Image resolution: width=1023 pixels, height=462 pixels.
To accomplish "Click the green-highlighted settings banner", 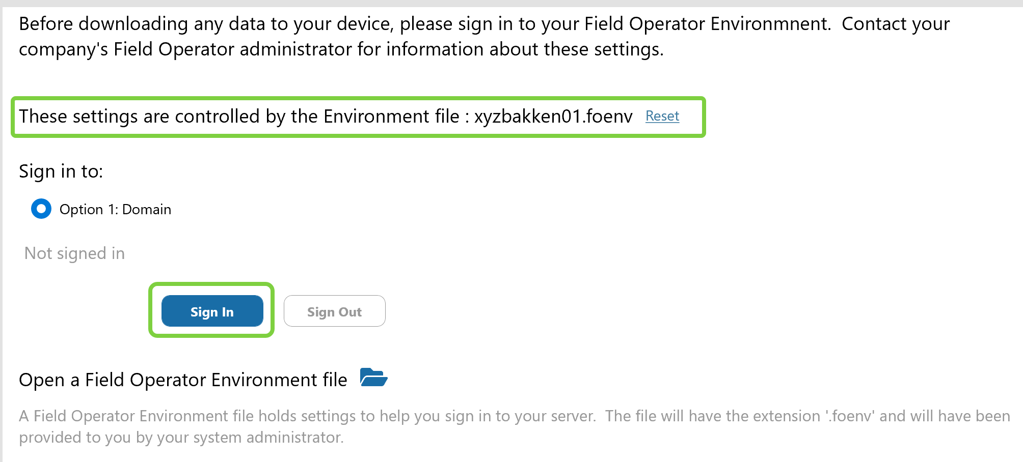I will click(357, 116).
